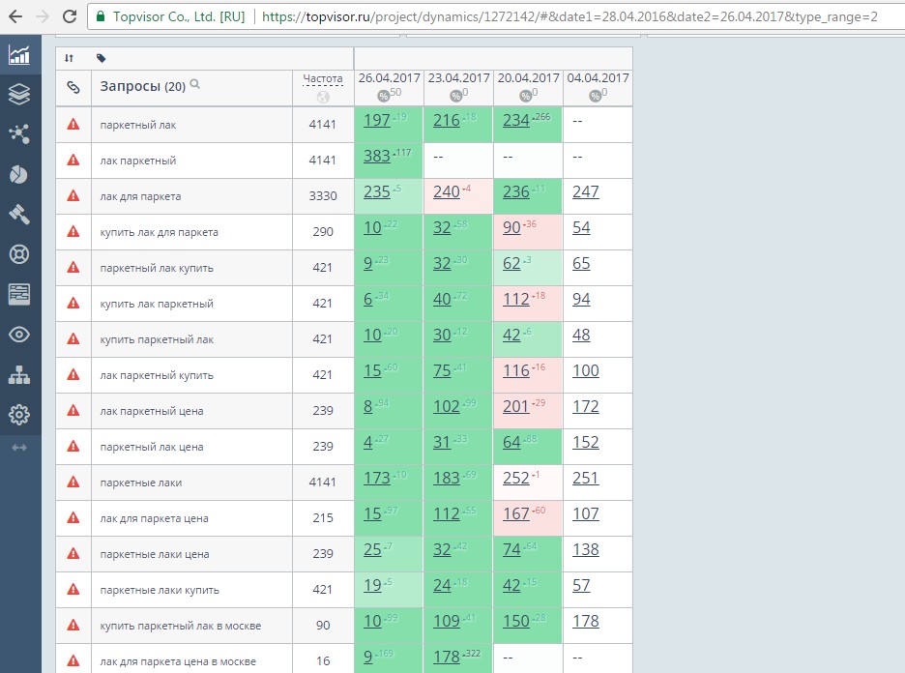Screen dimensions: 905x673
Task: Toggle percent icon under 23.04.2017
Action: click(x=456, y=96)
